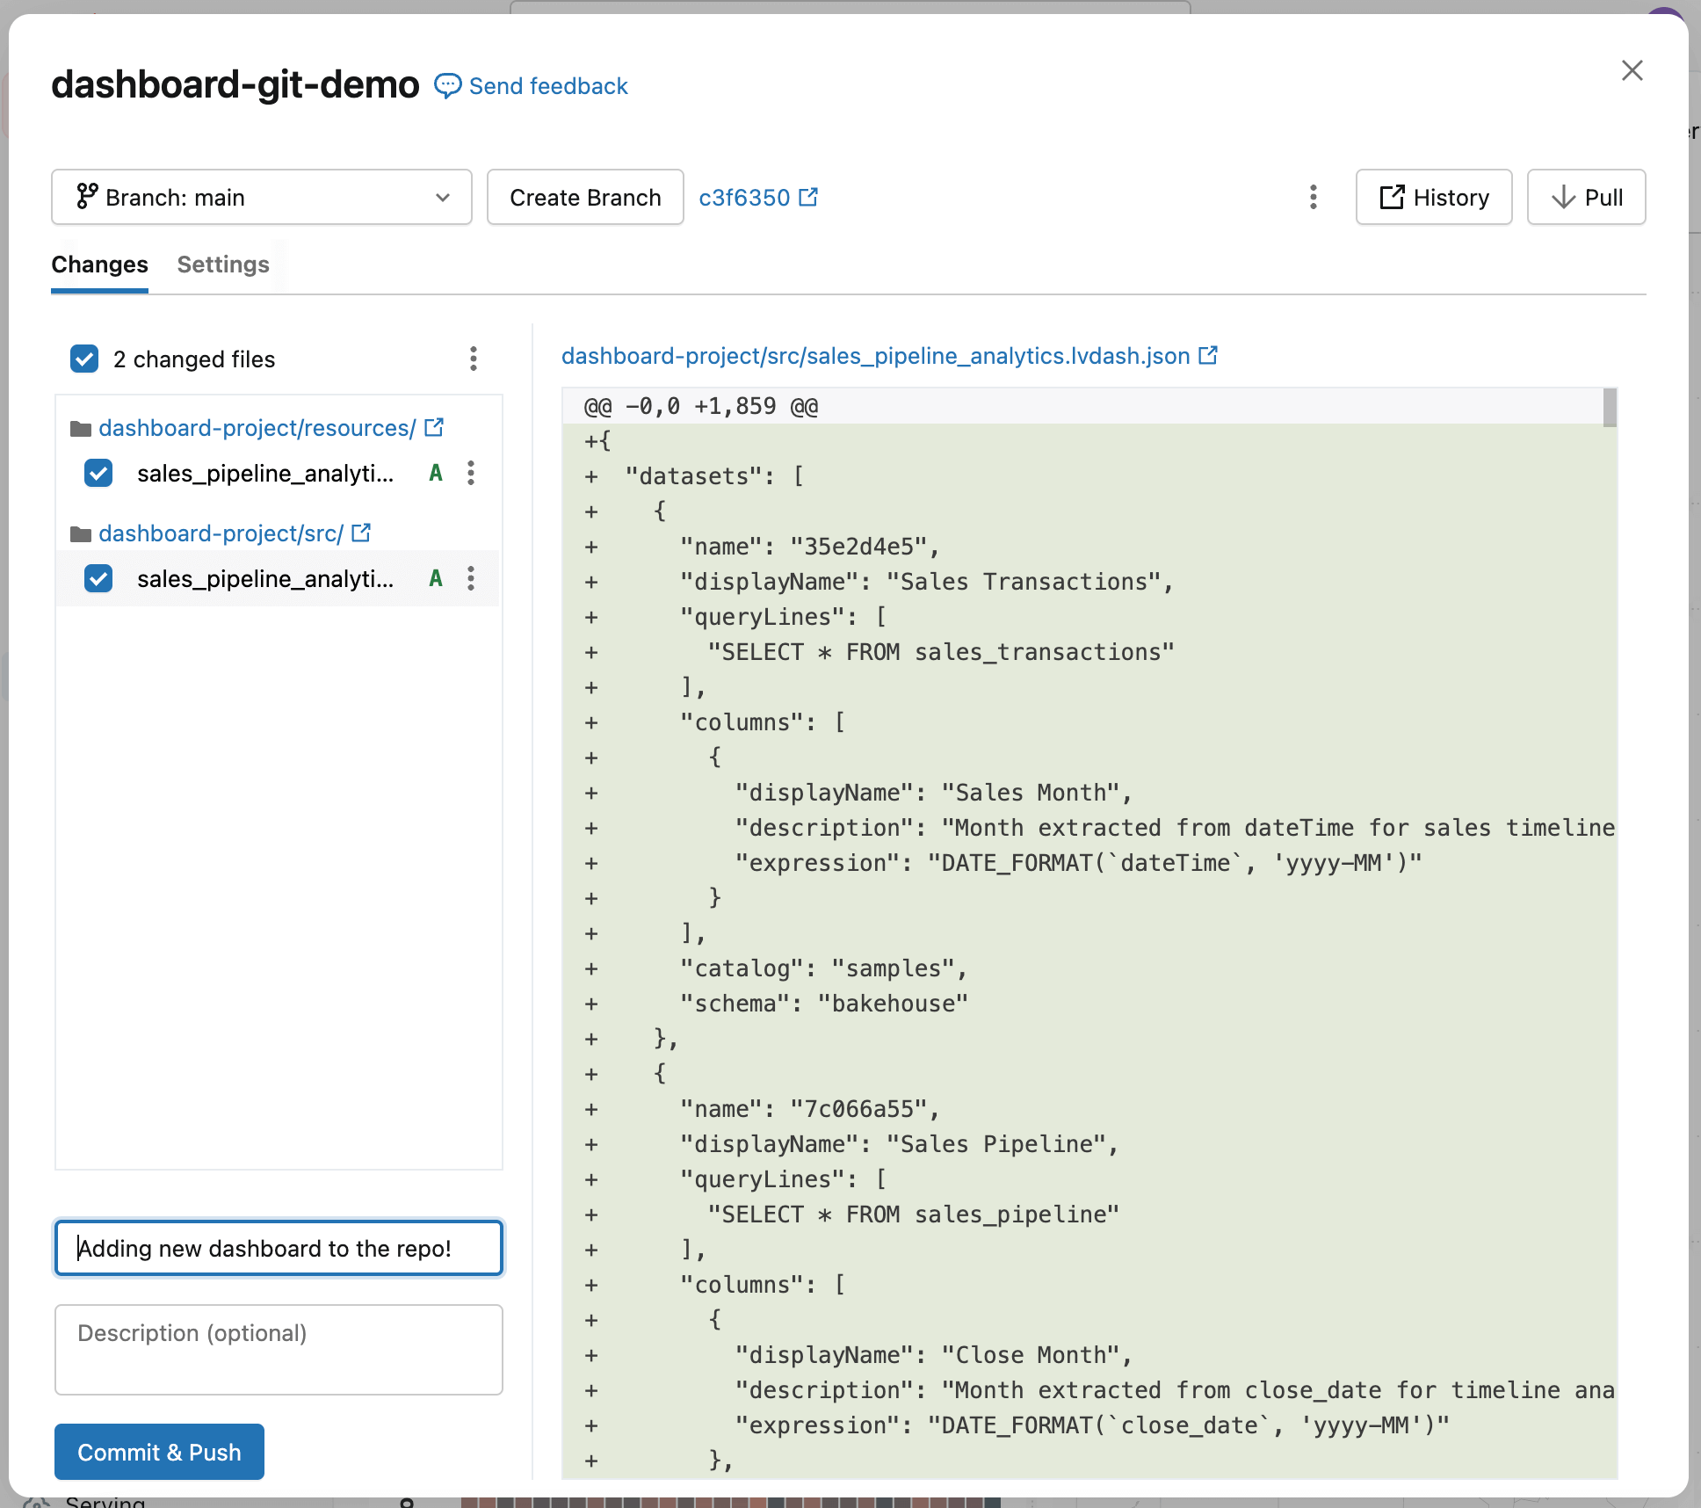The height and width of the screenshot is (1508, 1701).
Task: Switch to the Settings tab
Action: (x=223, y=265)
